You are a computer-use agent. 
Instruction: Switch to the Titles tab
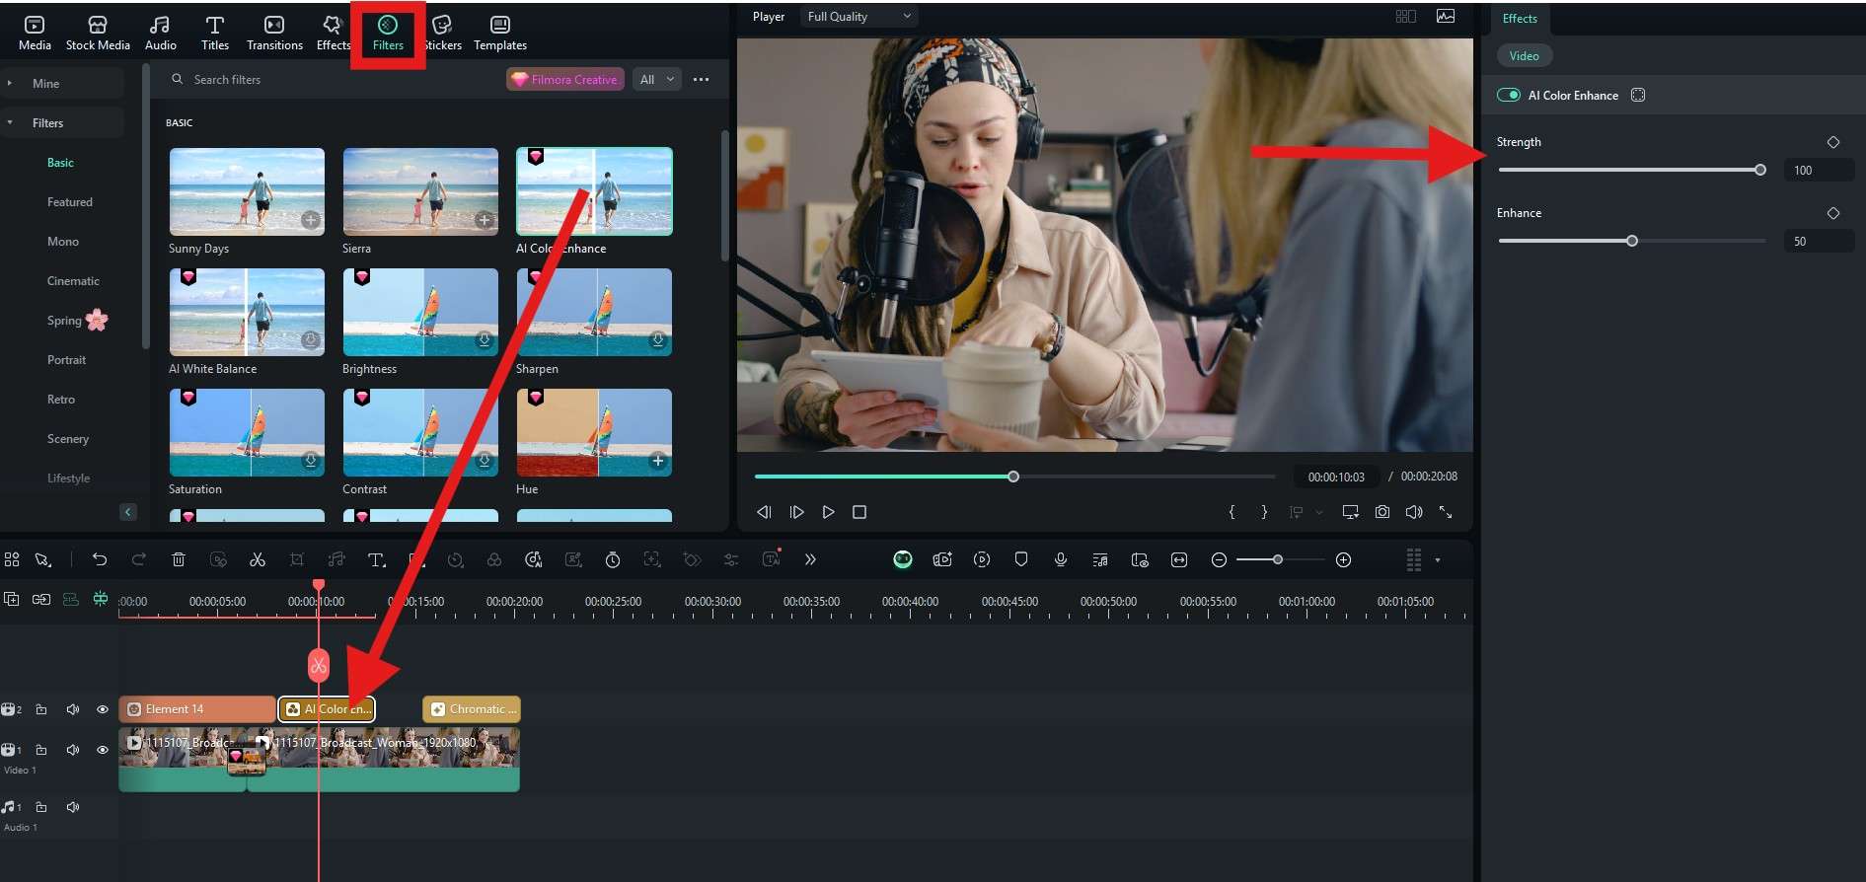[x=215, y=33]
